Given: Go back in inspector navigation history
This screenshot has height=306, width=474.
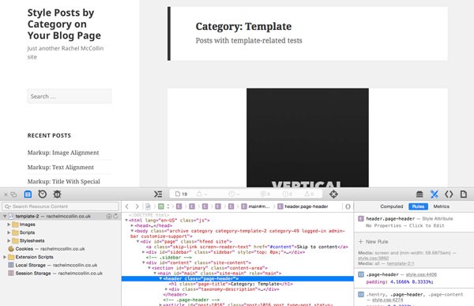Looking at the screenshot, I should [127, 206].
